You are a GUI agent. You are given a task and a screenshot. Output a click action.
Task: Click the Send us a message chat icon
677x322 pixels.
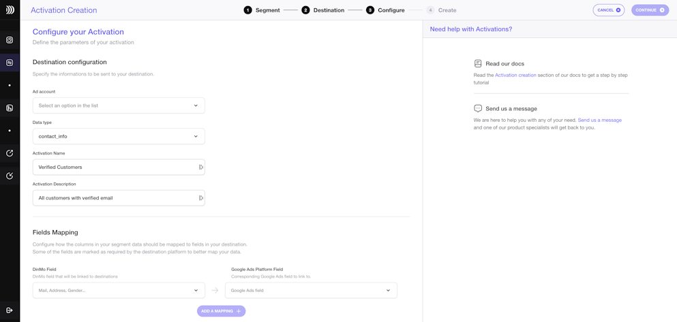pos(477,109)
